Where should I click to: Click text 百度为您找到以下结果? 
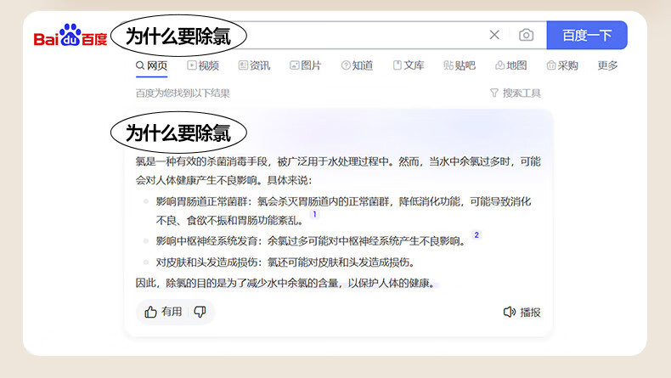pyautogui.click(x=183, y=93)
